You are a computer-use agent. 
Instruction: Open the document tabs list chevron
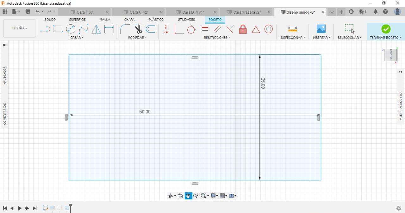click(332, 12)
